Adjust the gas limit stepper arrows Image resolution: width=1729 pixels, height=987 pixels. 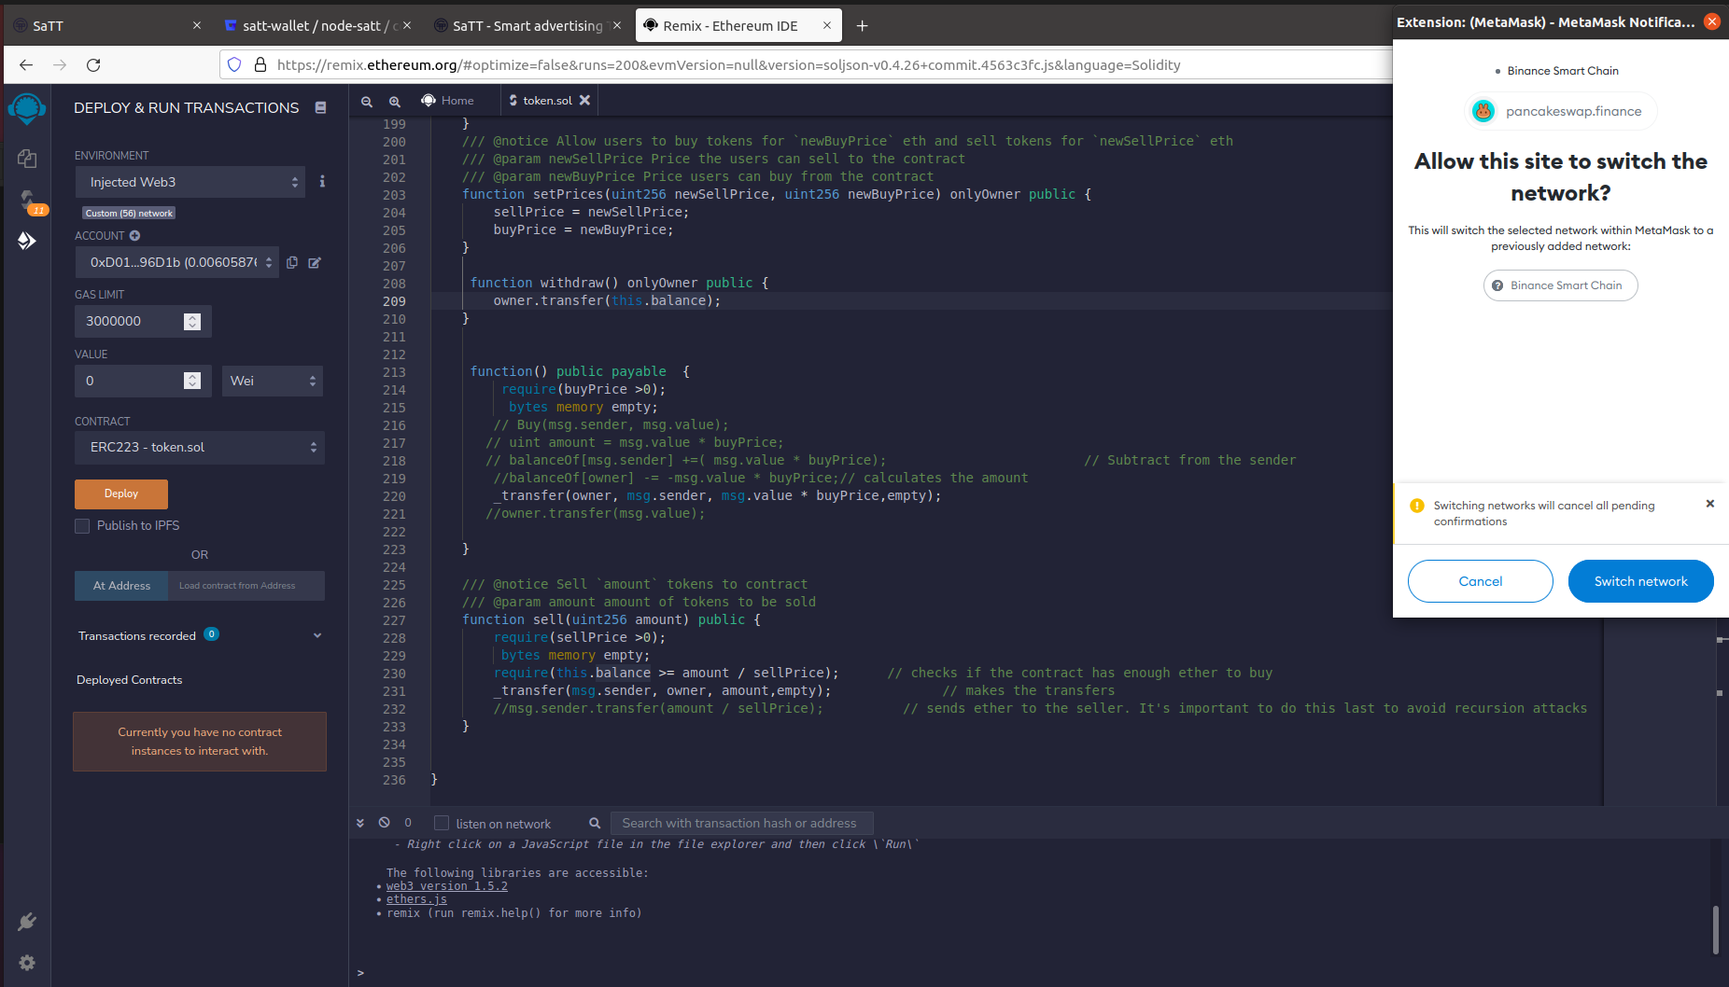pos(192,321)
